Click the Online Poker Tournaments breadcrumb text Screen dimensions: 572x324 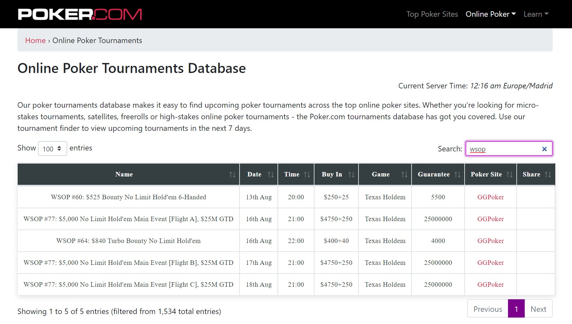coord(97,40)
